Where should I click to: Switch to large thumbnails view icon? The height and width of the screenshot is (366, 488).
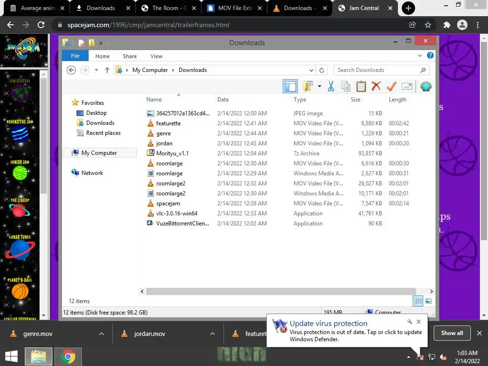[428, 301]
